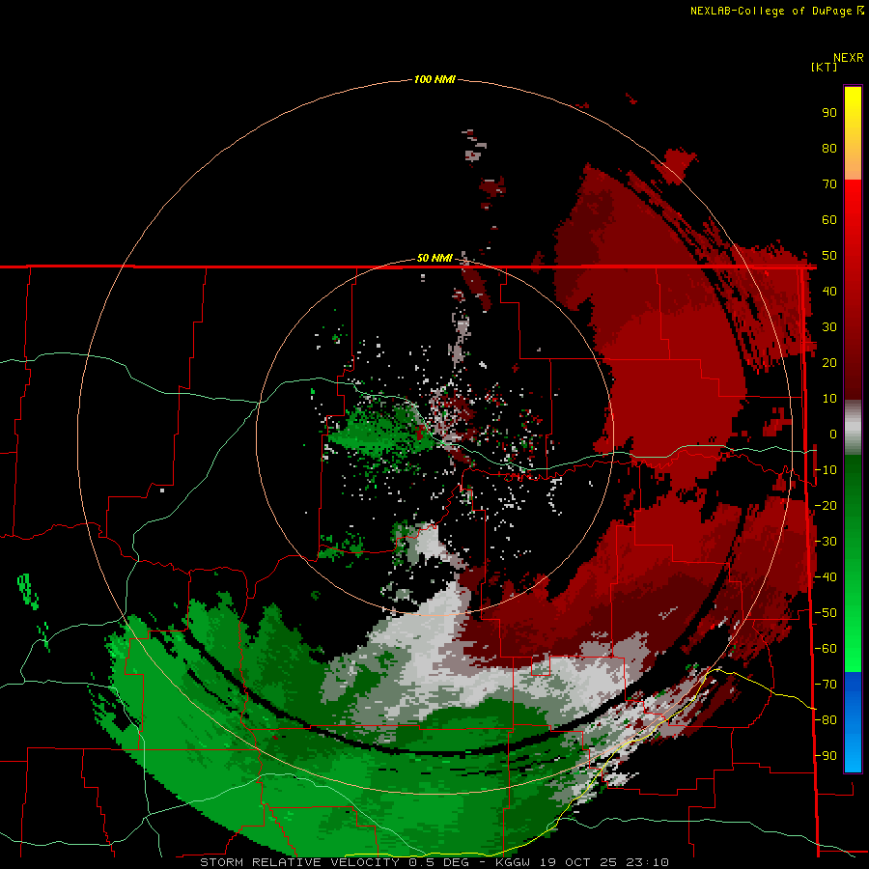Click the -70 value on velocity scale
The height and width of the screenshot is (869, 869).
coord(826,685)
